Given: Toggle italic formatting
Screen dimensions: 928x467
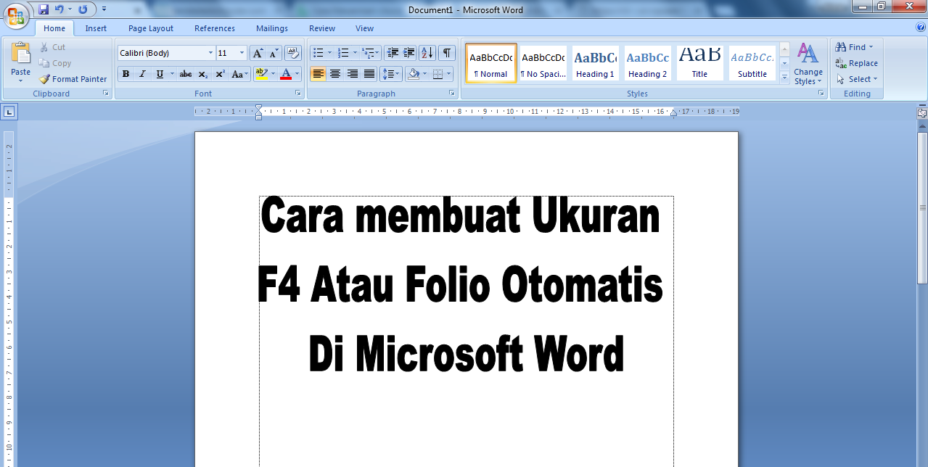Looking at the screenshot, I should 142,74.
